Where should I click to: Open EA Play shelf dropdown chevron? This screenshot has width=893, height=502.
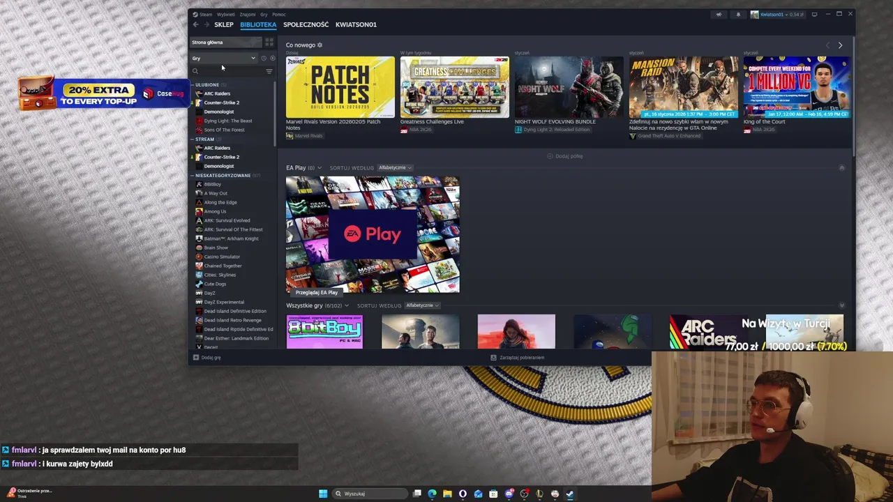(320, 168)
